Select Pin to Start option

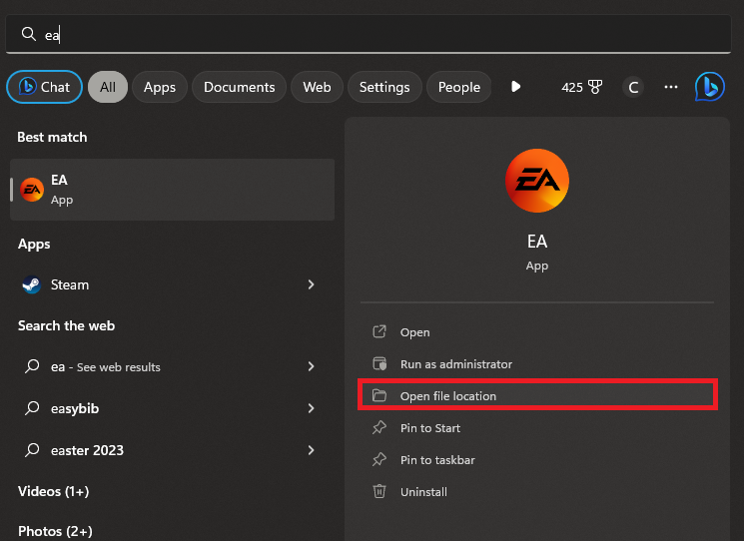click(x=430, y=428)
